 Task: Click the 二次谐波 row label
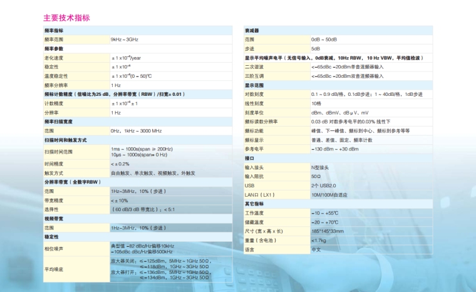coord(254,66)
